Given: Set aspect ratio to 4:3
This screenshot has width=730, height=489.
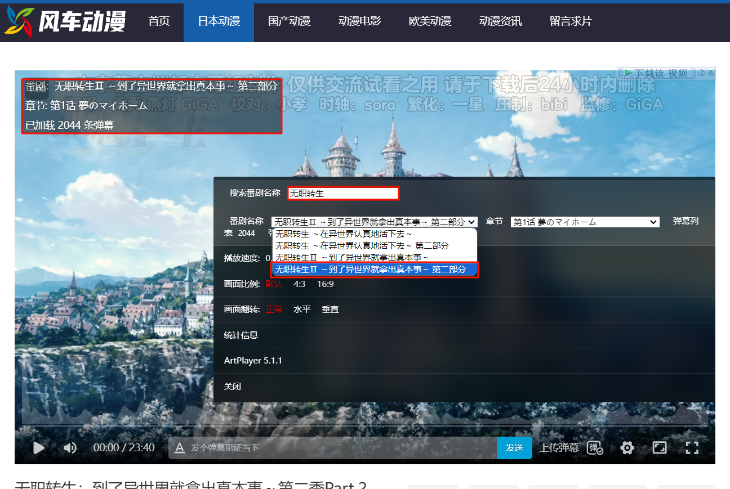Looking at the screenshot, I should click(x=300, y=284).
